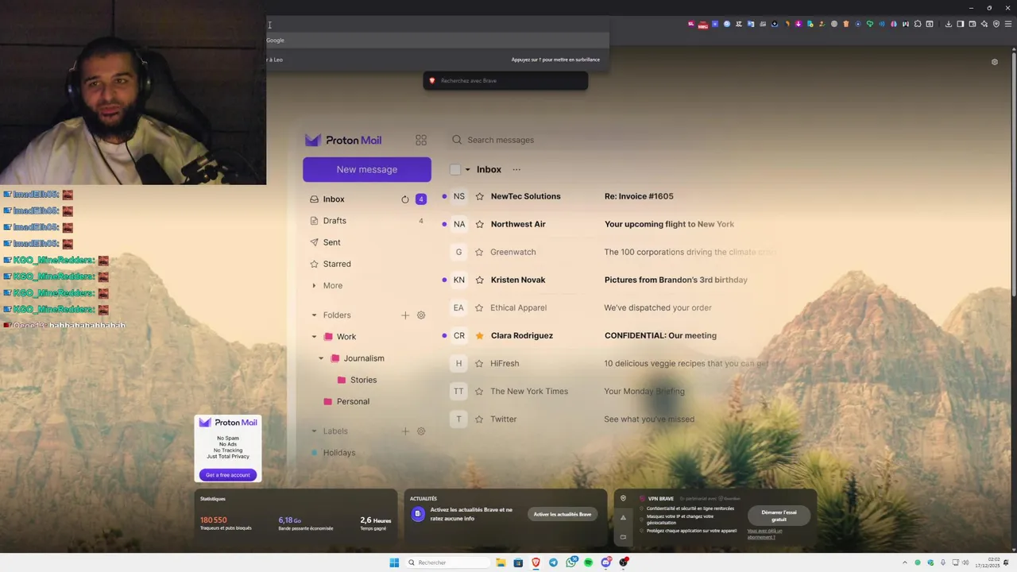Click the Recherchez avec Brave search box
1017x572 pixels.
pyautogui.click(x=505, y=80)
